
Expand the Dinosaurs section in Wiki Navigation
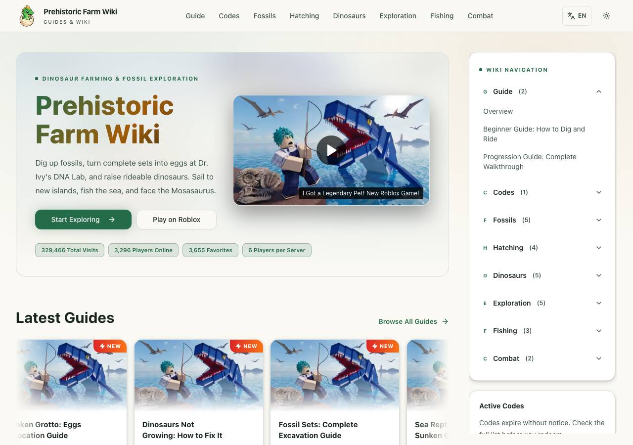click(x=542, y=275)
